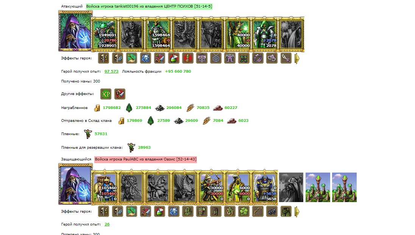Select the spider web amulet effect icon
Viewport: 415px width, 235px height.
pos(216,58)
